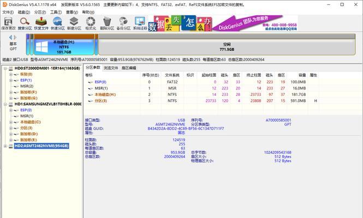Click the 保存更改 (Save Changes) toolbar icon
363x218 pixels.
click(x=8, y=22)
